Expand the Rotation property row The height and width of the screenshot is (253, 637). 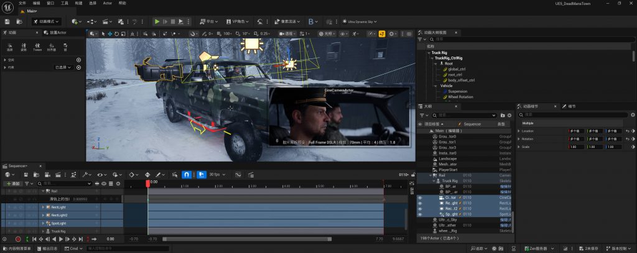[x=519, y=139]
